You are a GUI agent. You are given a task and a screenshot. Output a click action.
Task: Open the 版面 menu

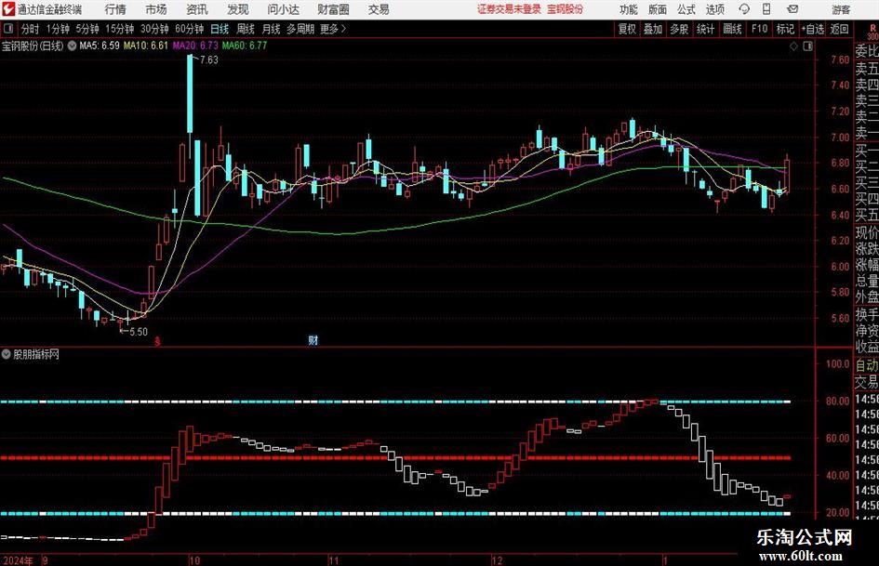click(657, 9)
